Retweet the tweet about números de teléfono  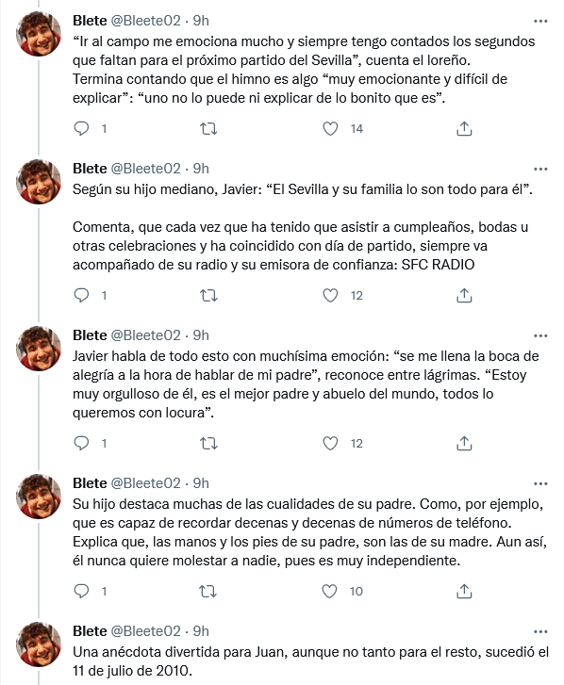tap(207, 592)
